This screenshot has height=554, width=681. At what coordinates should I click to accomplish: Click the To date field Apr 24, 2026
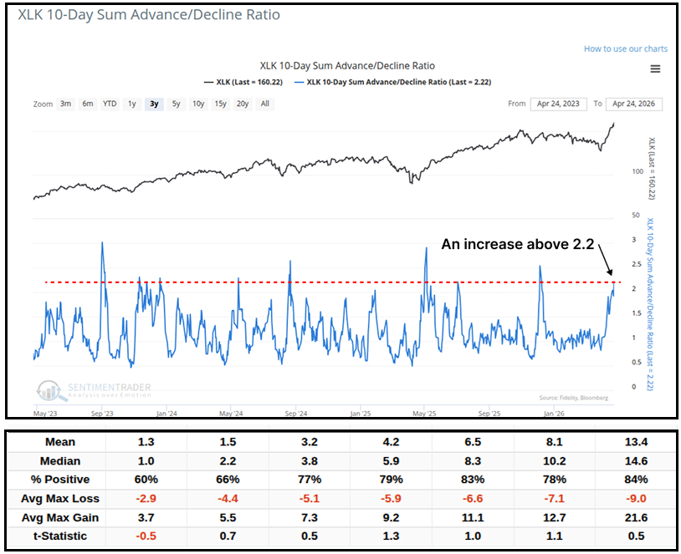coord(635,104)
